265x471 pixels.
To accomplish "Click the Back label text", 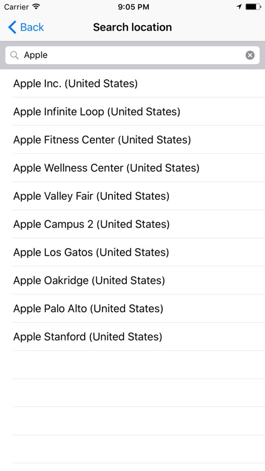I will 32,28.
